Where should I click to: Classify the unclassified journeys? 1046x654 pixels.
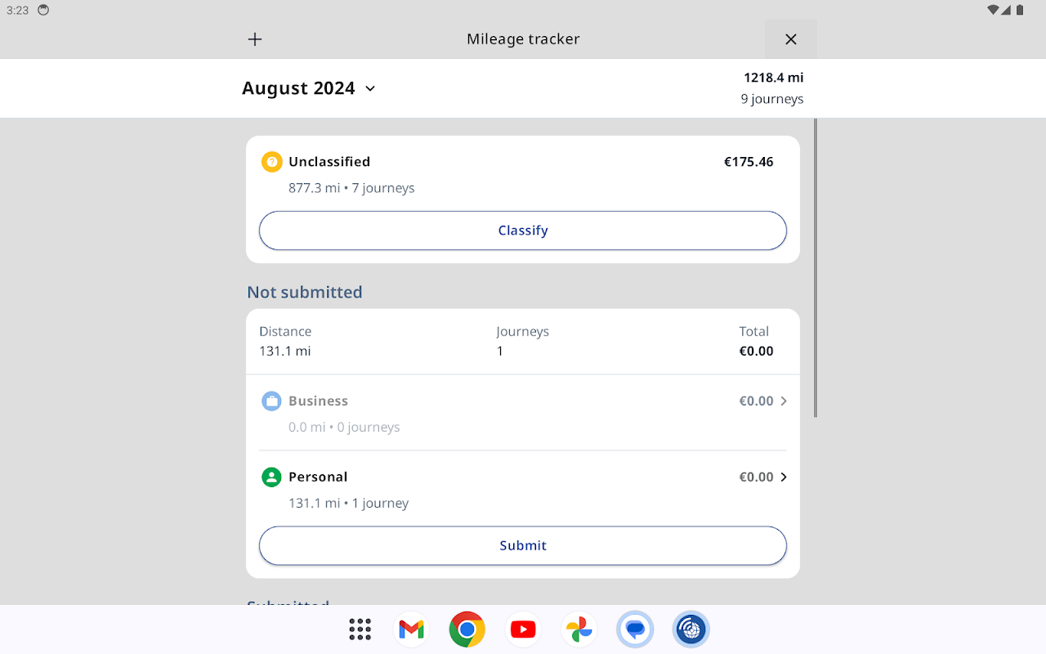coord(523,231)
